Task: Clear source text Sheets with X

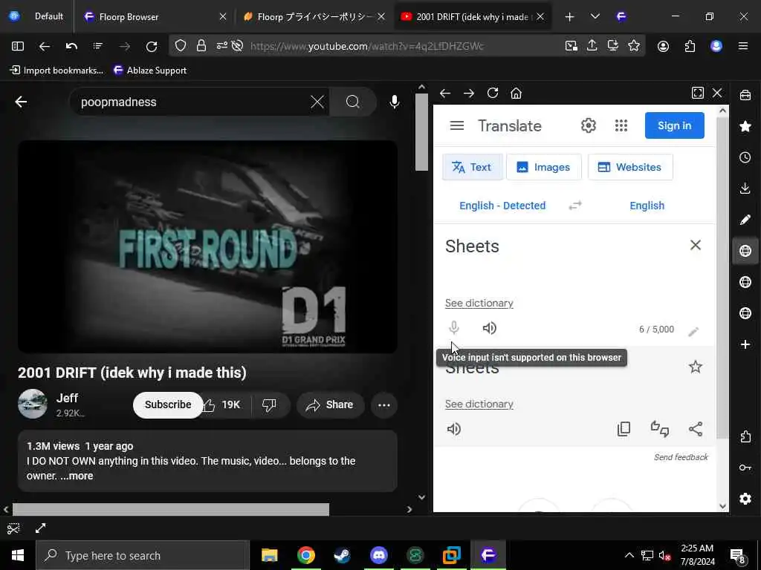Action: 695,245
